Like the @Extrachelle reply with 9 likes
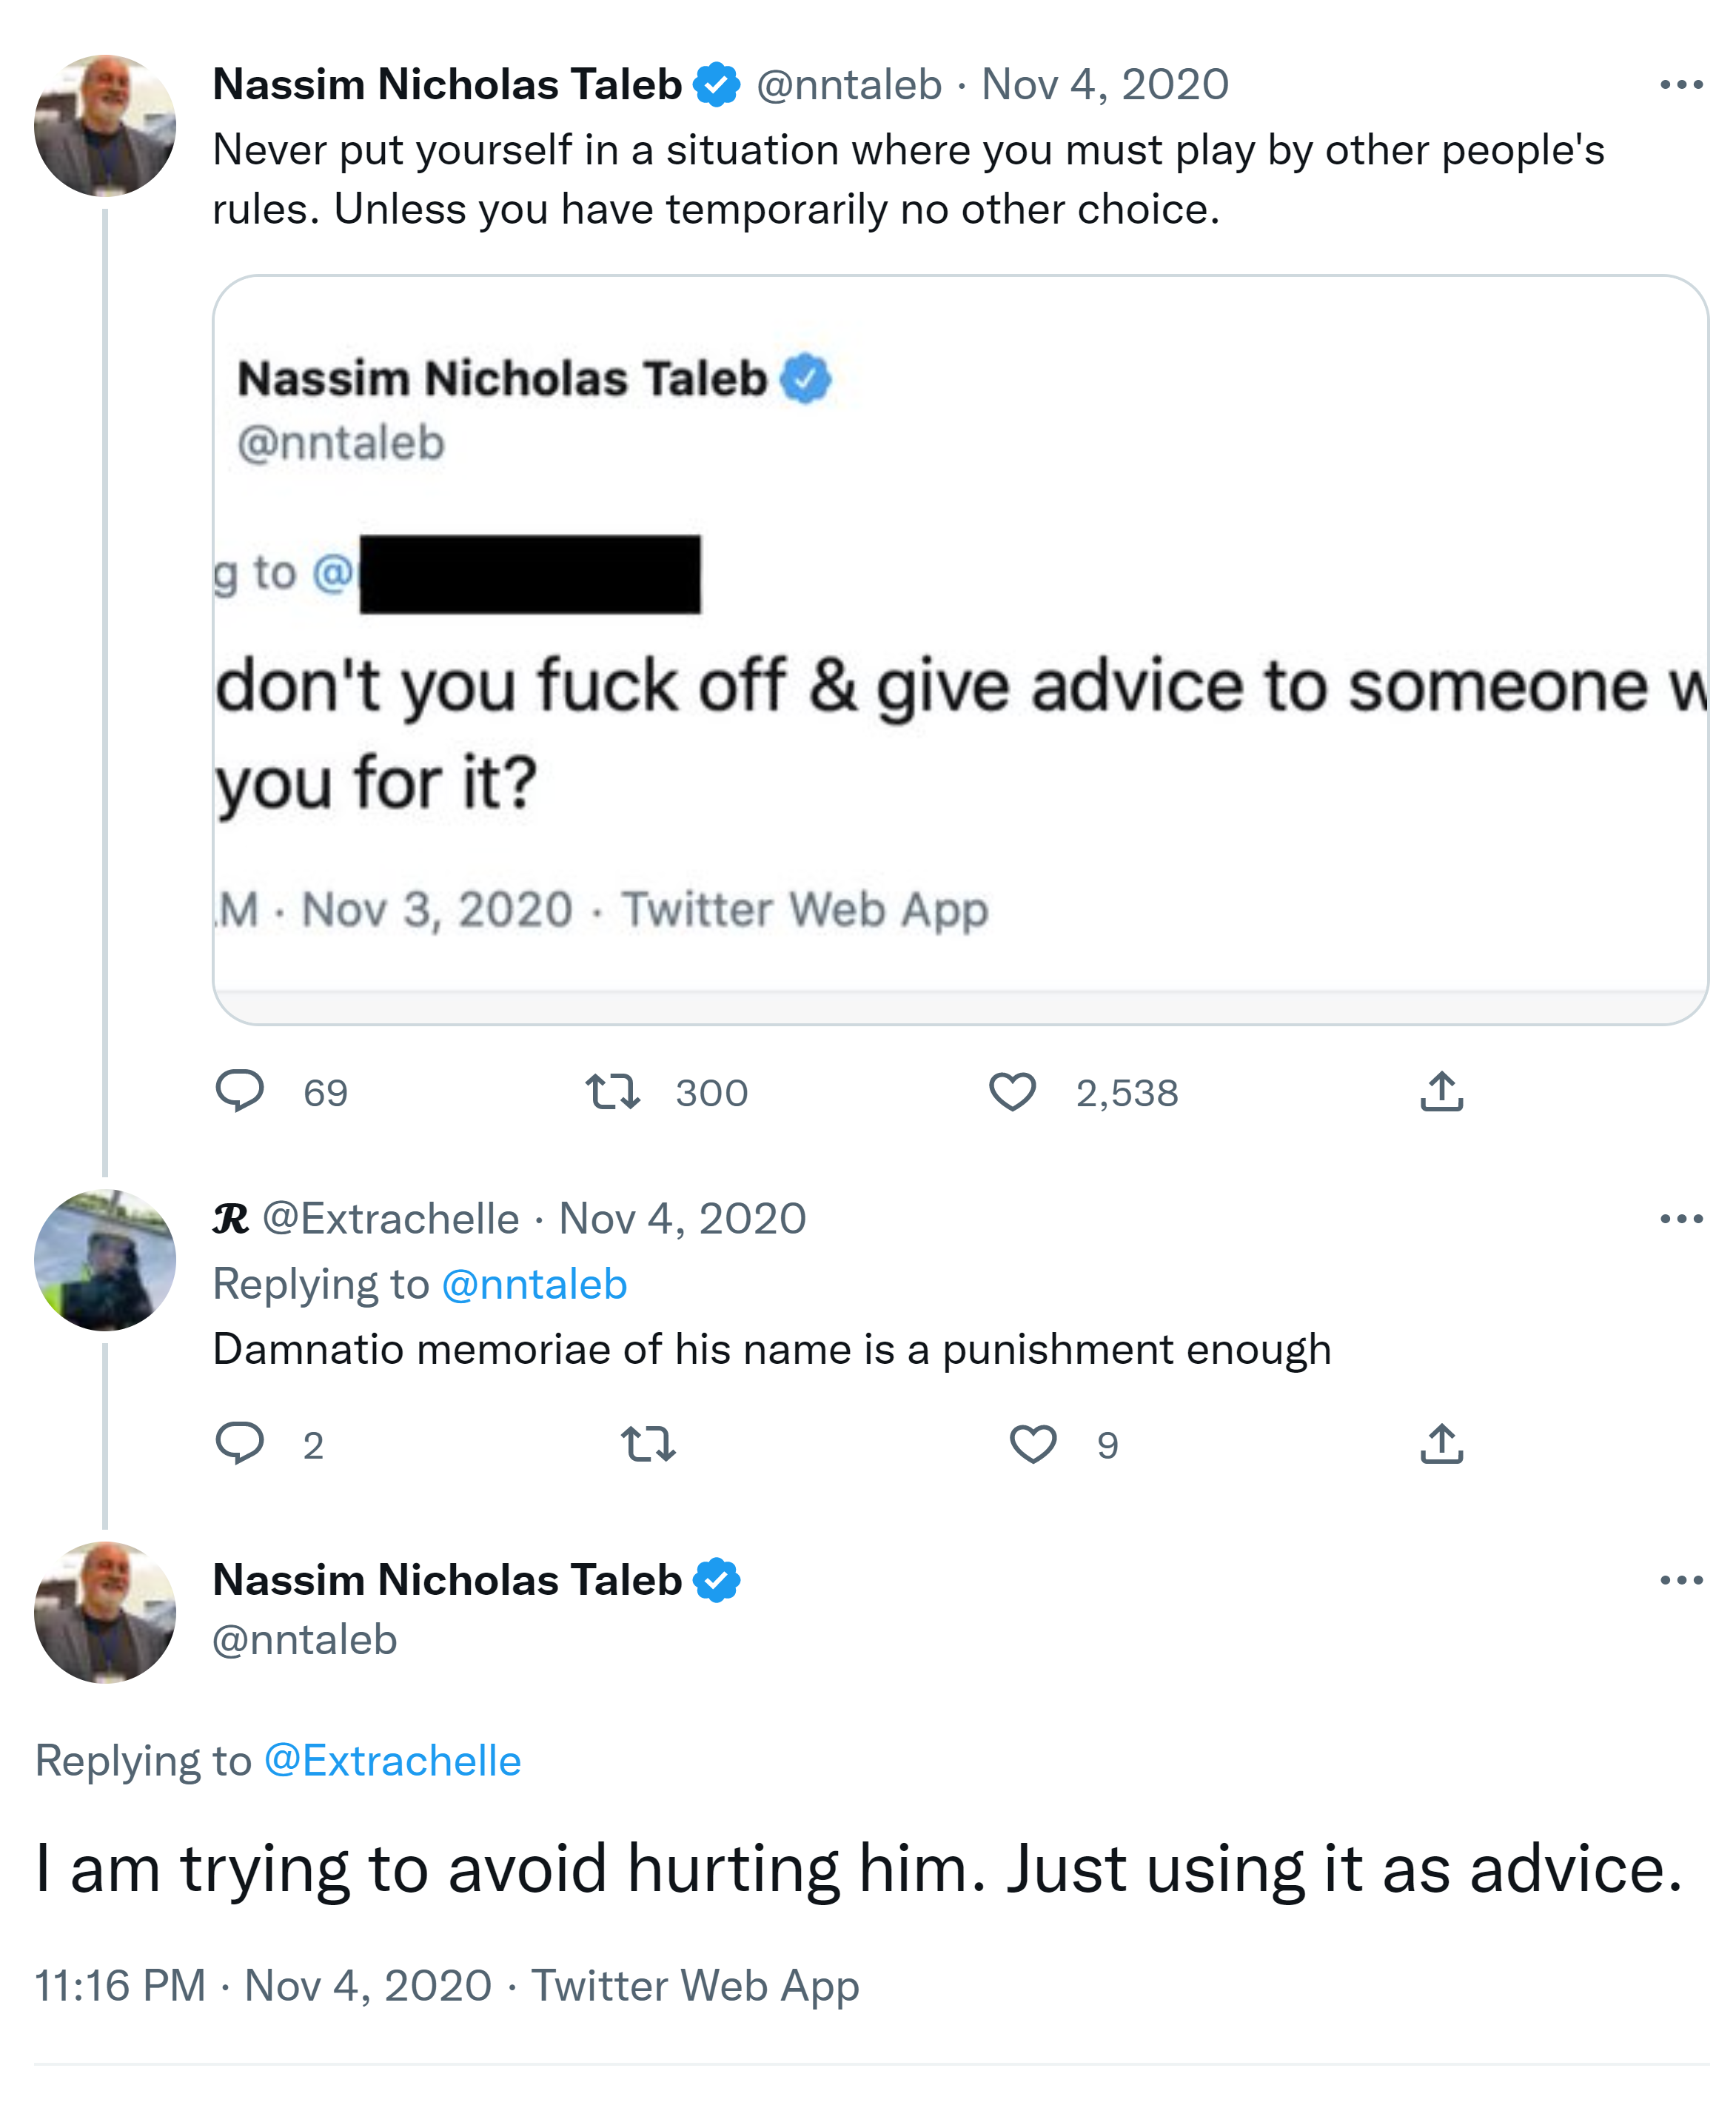The width and height of the screenshot is (1736, 2108). tap(1032, 1443)
